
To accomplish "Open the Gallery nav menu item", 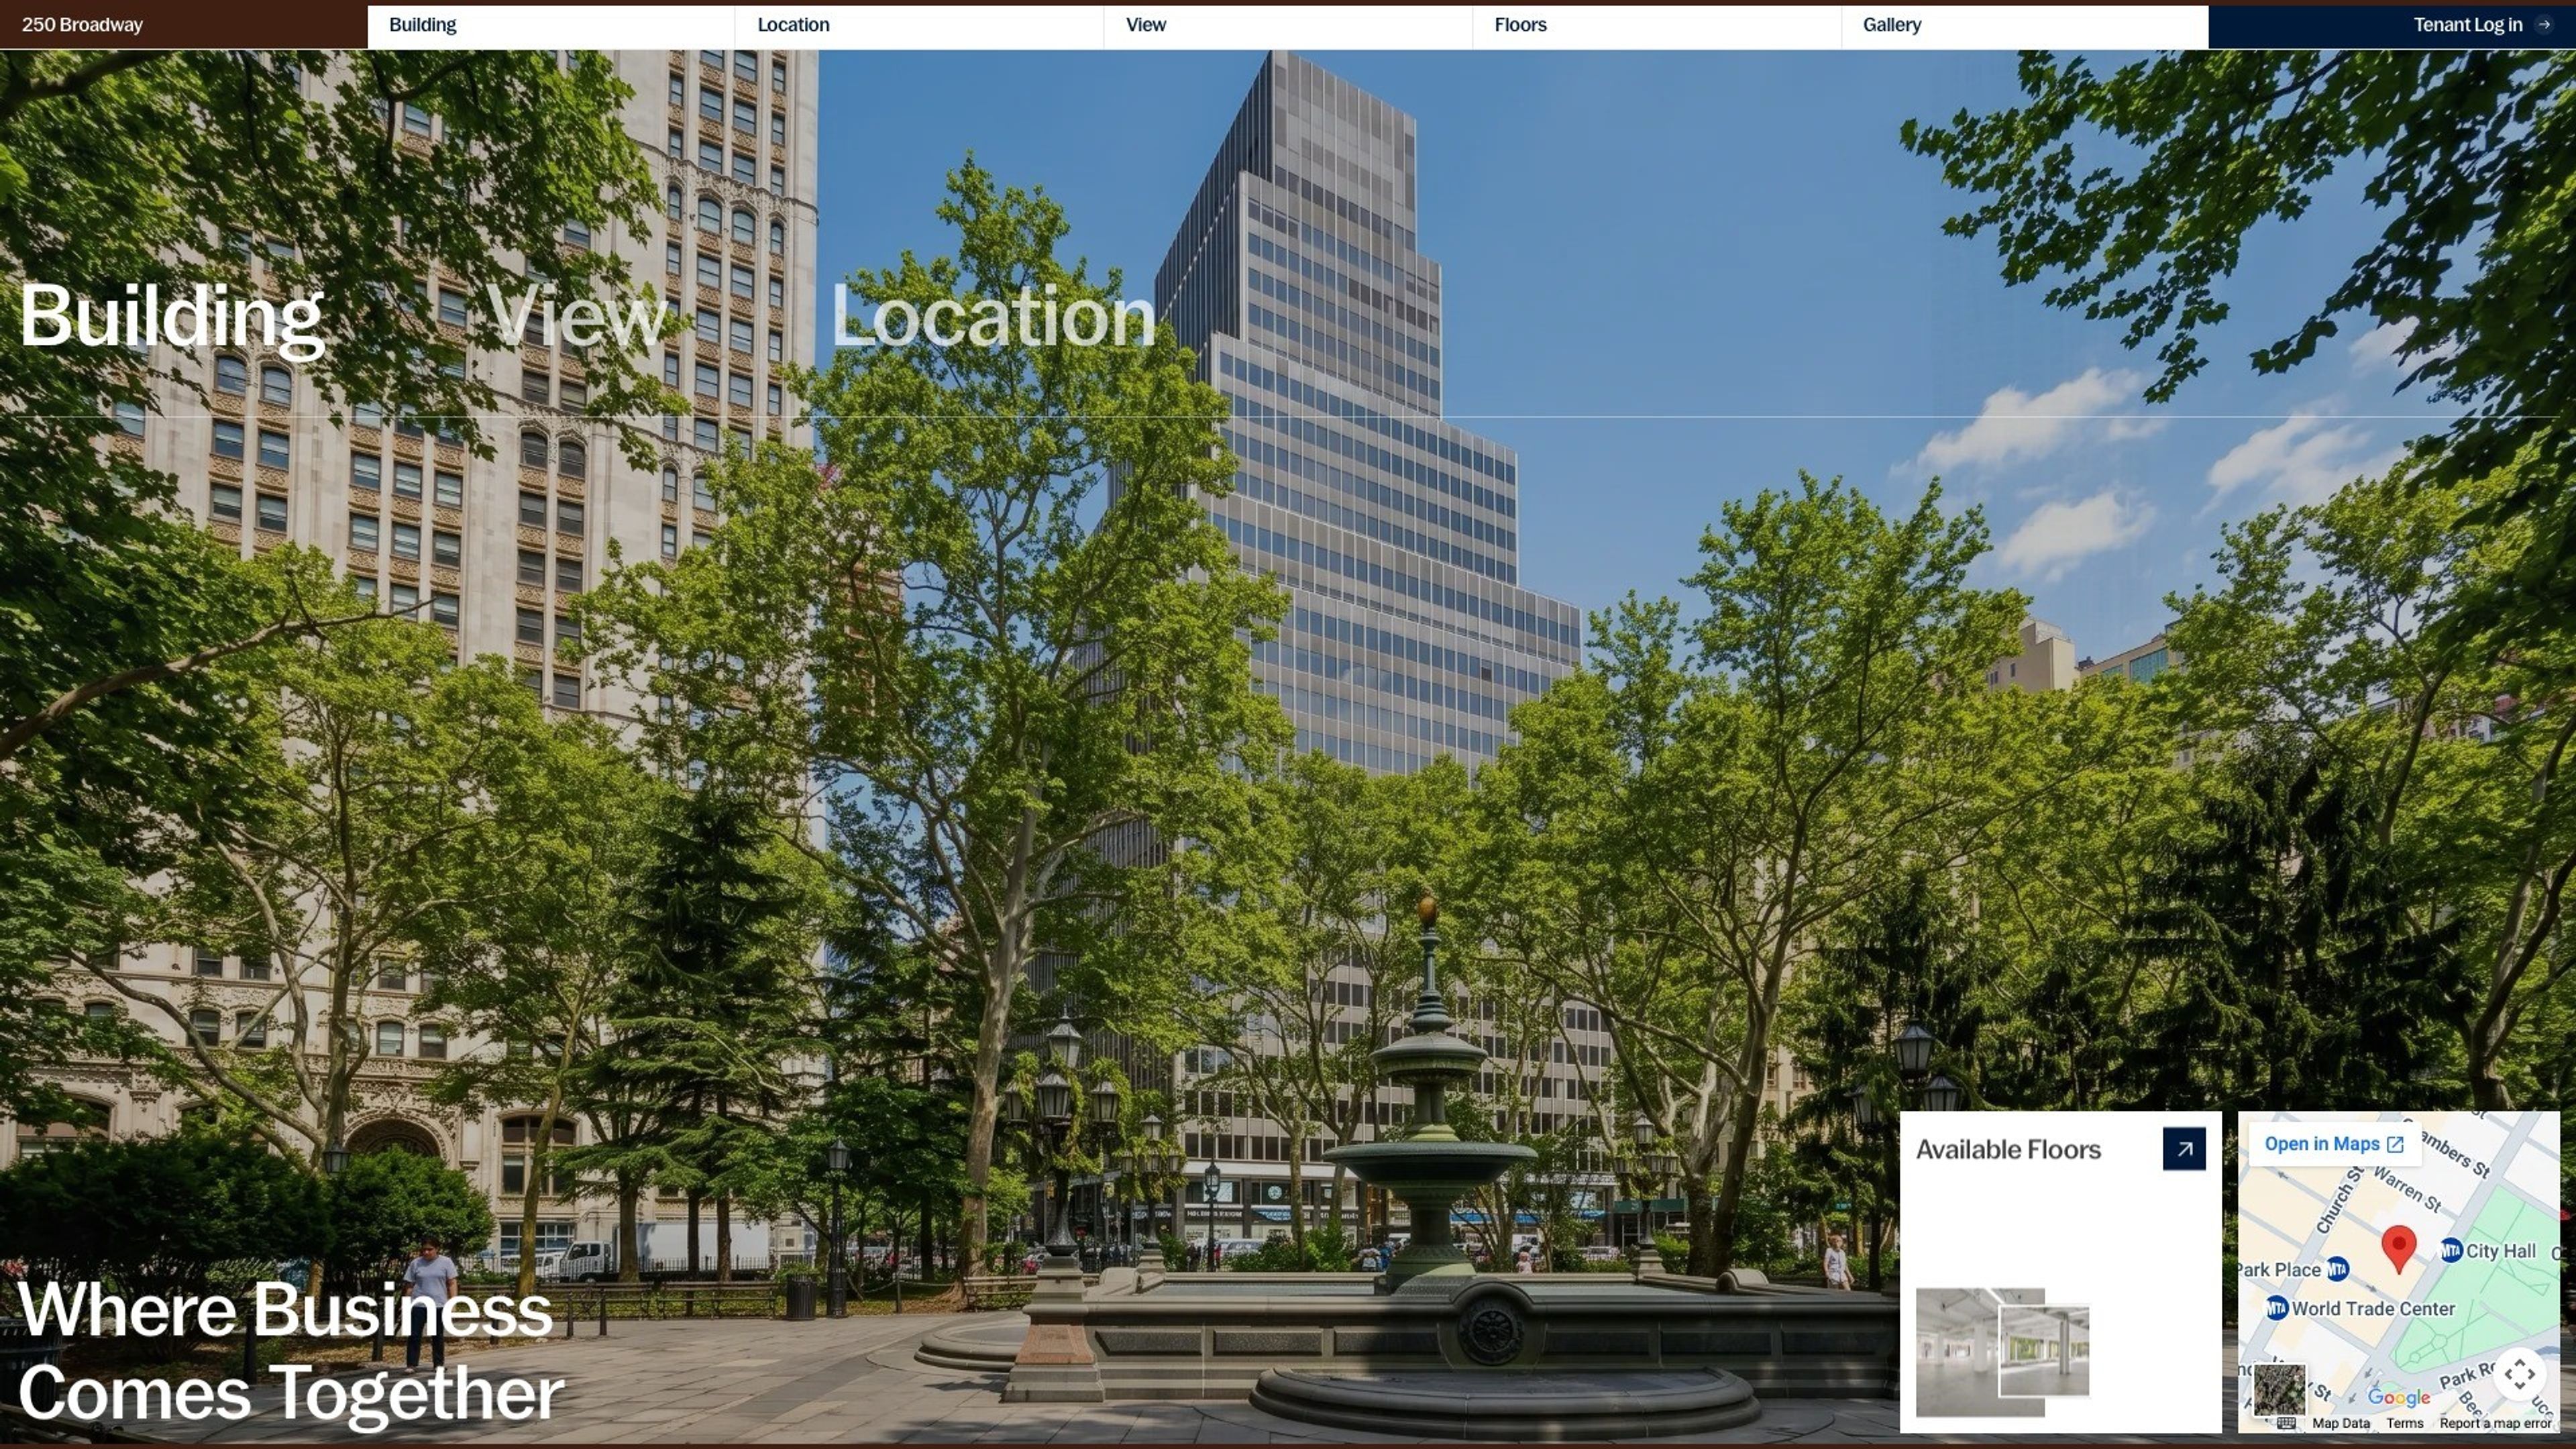I will tap(2025, 26).
